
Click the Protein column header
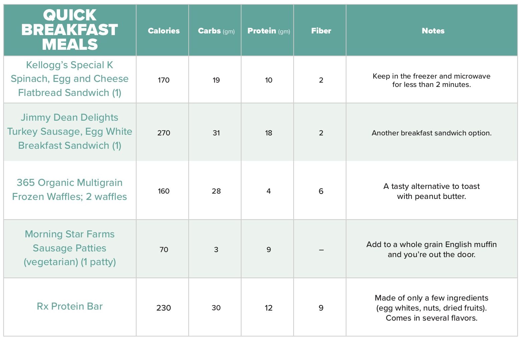pos(269,31)
